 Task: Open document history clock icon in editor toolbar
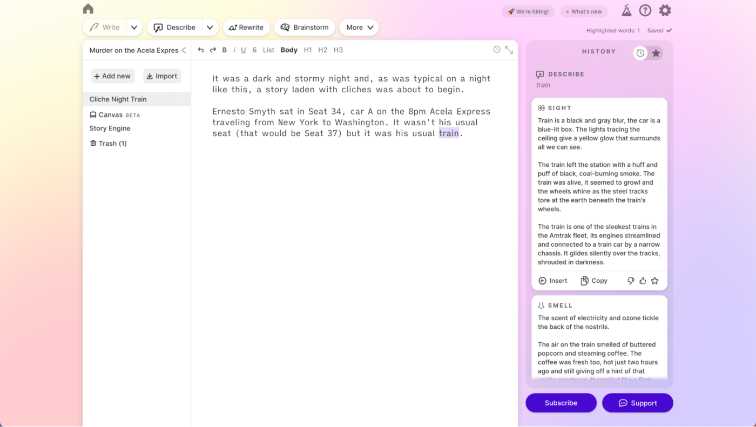(x=497, y=50)
